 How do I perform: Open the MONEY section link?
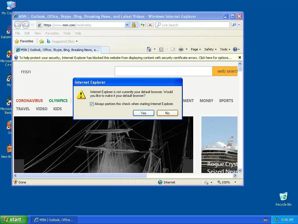tap(206, 101)
